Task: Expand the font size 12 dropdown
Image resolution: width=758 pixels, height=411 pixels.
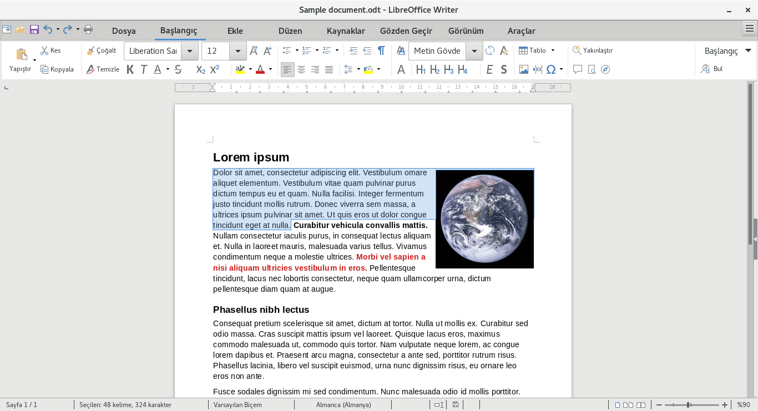Action: pyautogui.click(x=238, y=51)
